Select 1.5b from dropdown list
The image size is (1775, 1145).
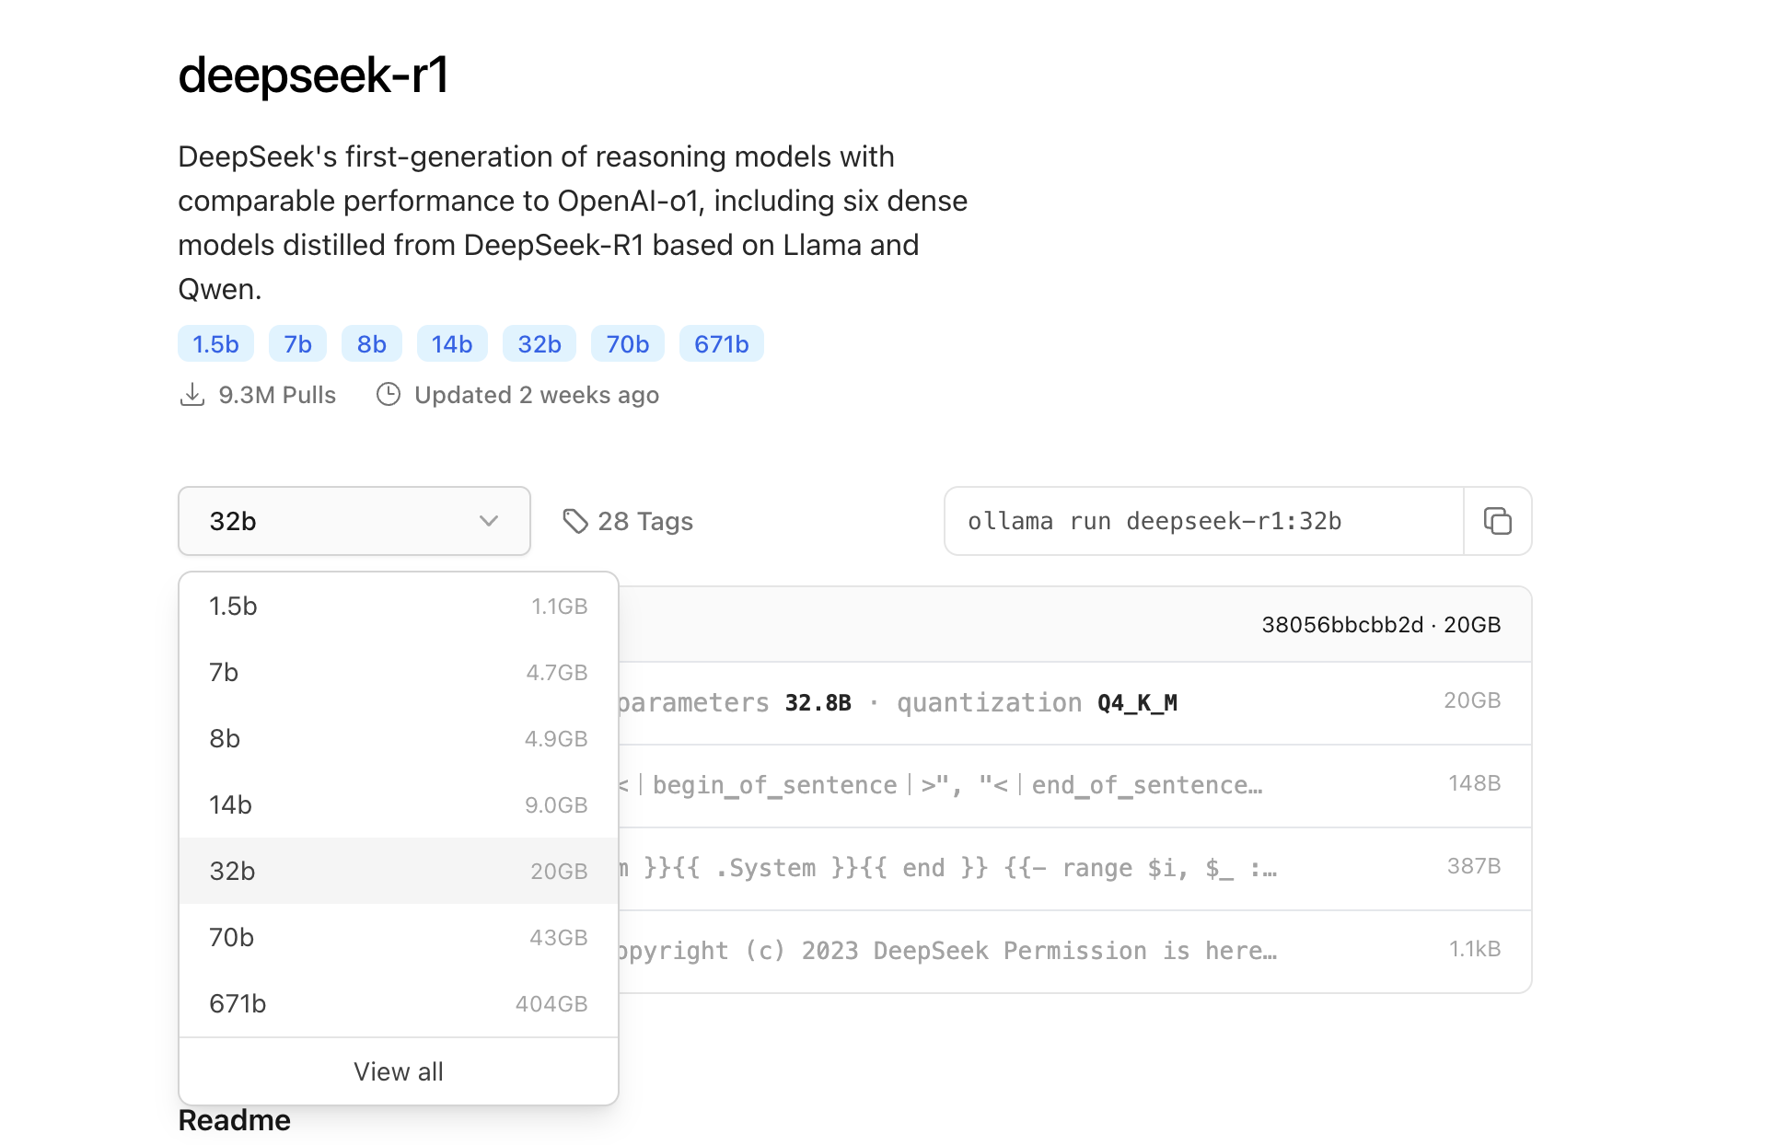point(398,606)
